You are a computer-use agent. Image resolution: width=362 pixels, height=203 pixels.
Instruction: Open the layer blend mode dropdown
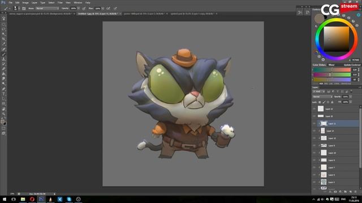click(x=322, y=96)
